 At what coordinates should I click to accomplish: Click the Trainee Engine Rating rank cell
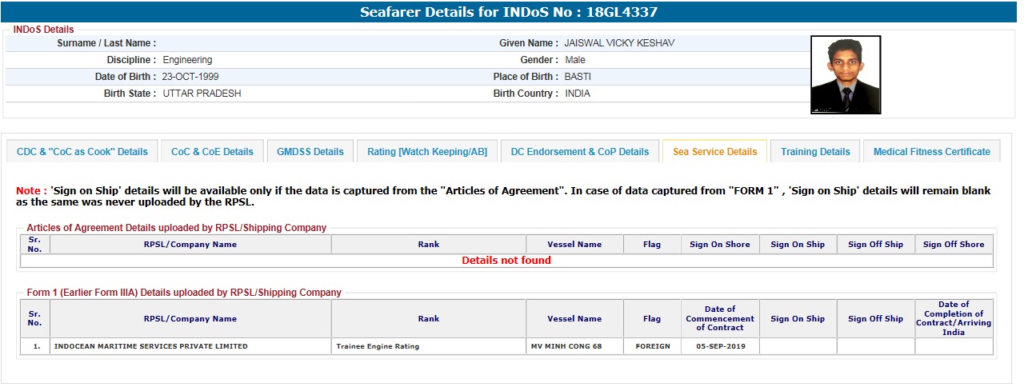pyautogui.click(x=378, y=346)
